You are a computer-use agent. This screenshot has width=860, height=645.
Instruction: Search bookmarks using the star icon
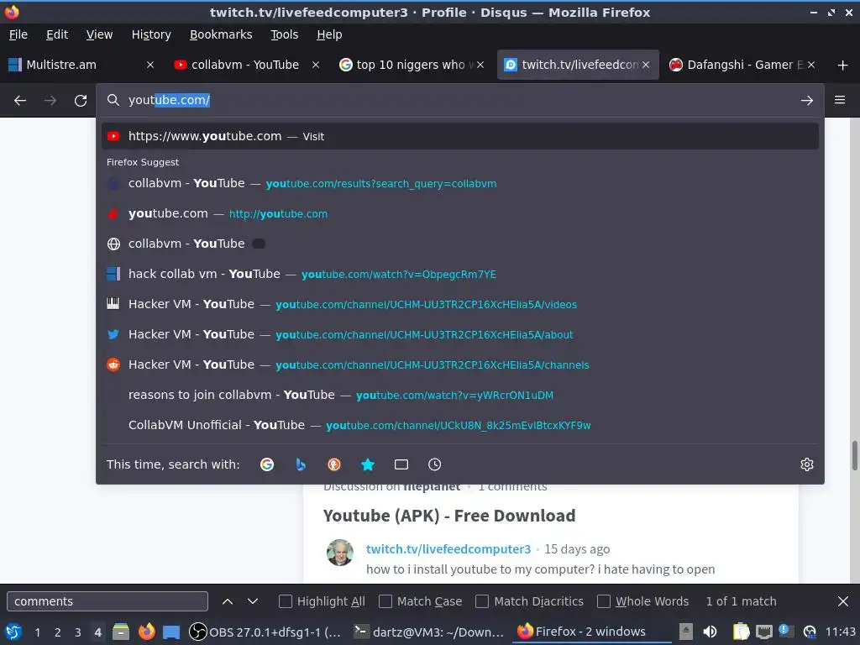(x=368, y=464)
